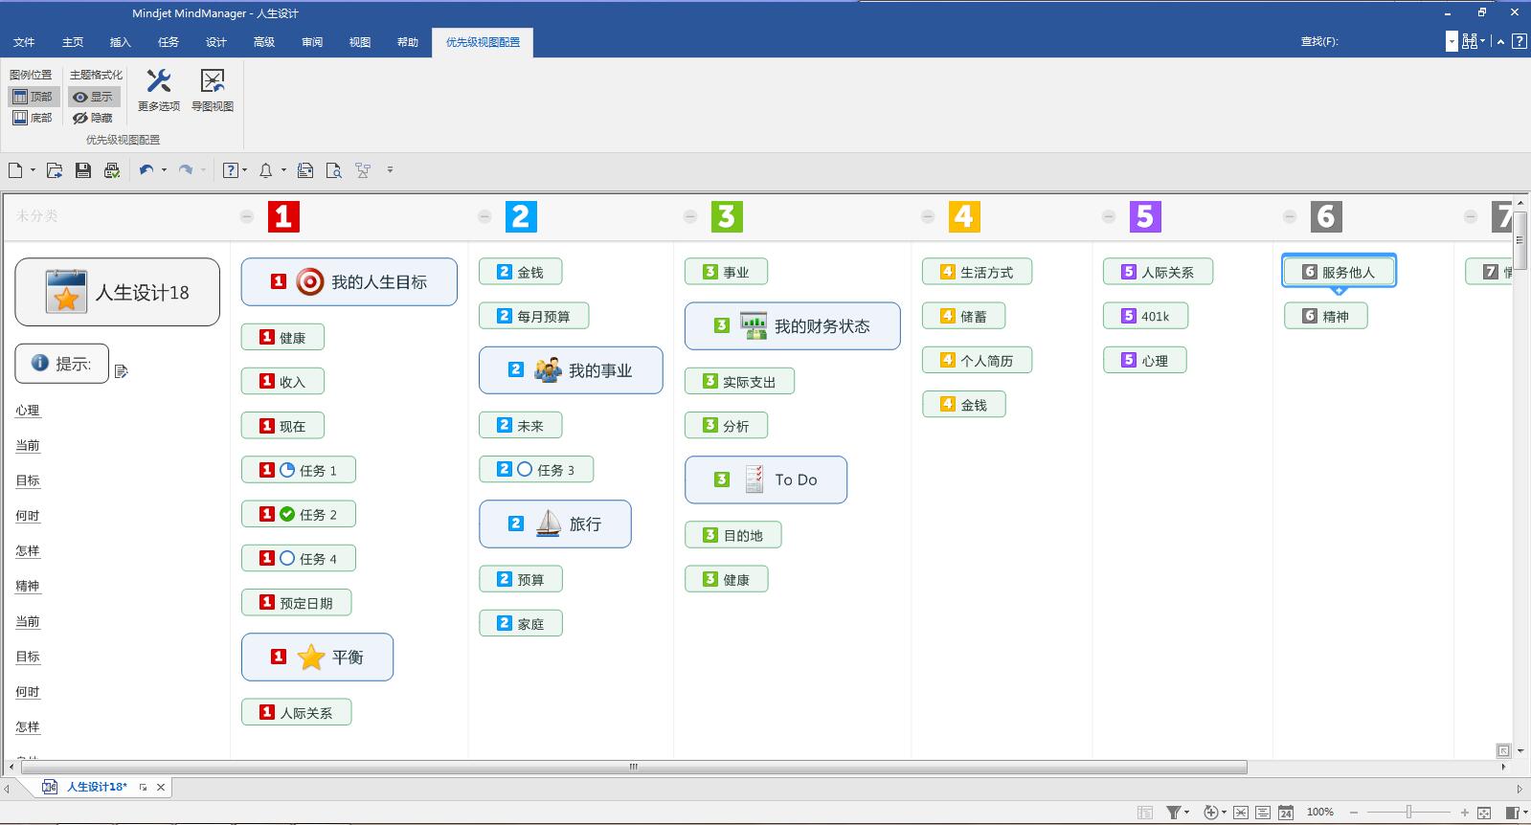1531x825 pixels.
Task: Open the New document dropdown arrow
Action: click(33, 170)
